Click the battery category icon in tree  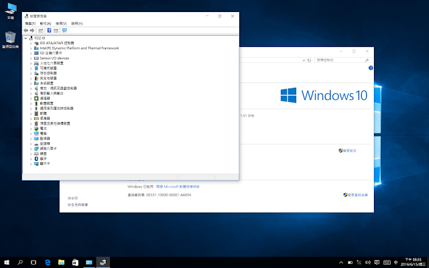pos(36,129)
